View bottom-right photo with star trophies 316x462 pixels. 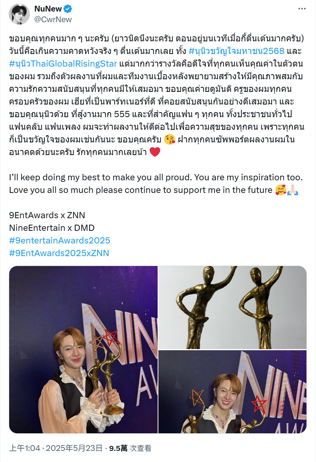click(233, 392)
